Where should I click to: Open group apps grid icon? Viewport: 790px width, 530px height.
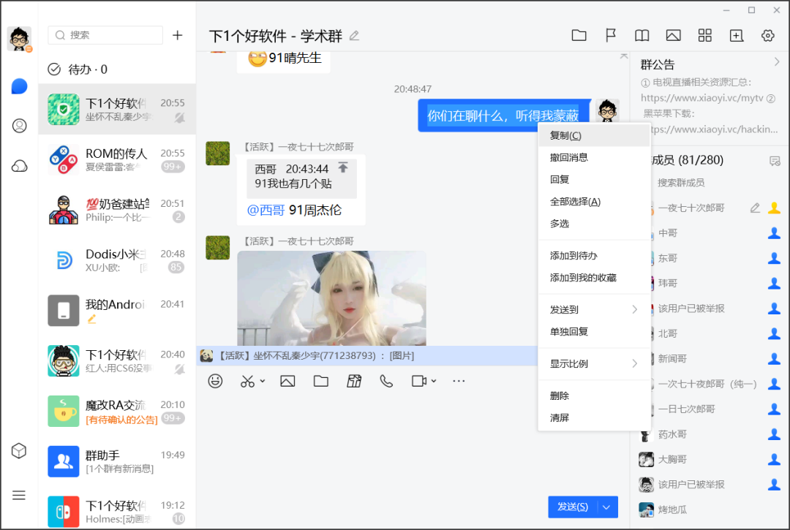point(704,34)
